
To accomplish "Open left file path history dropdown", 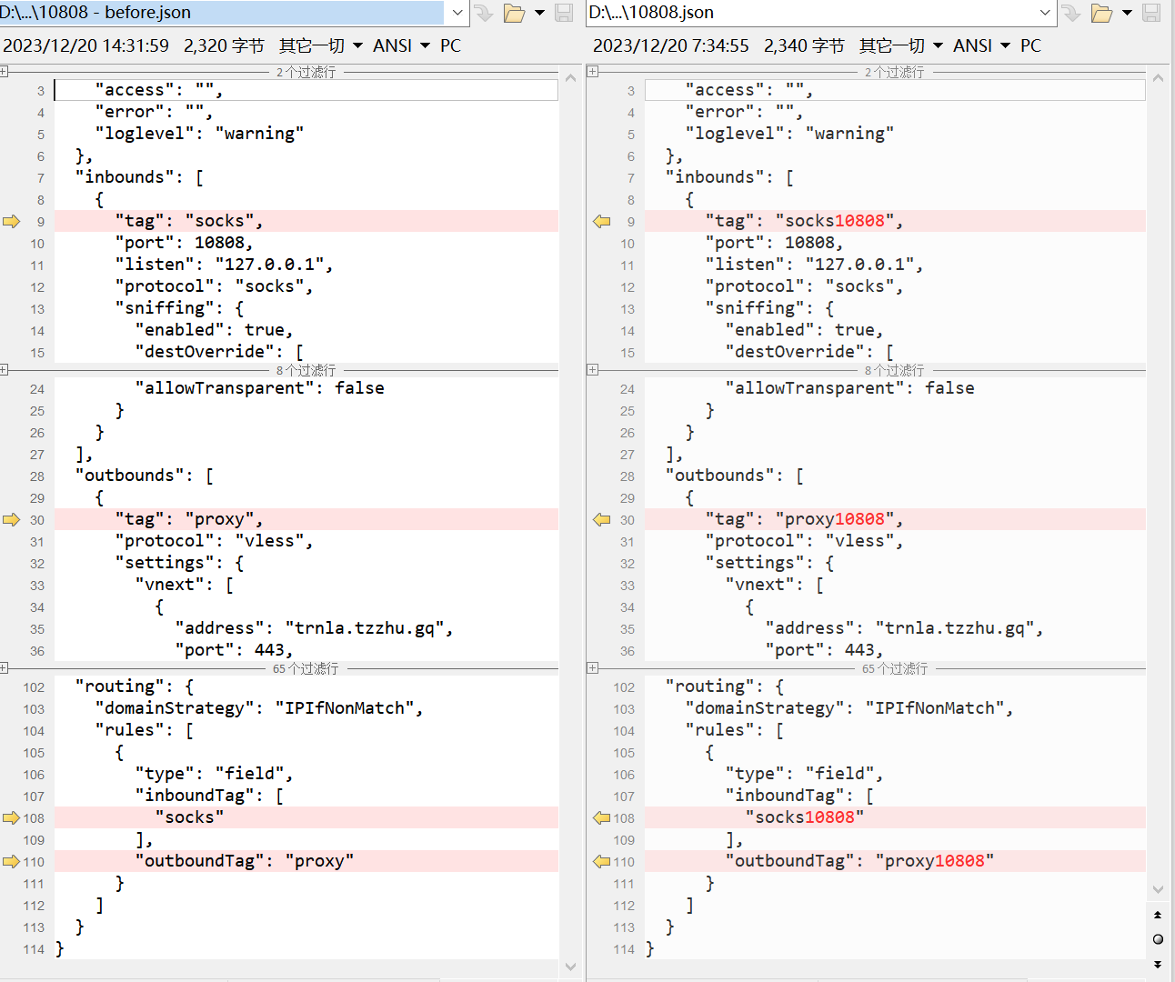I will click(457, 13).
